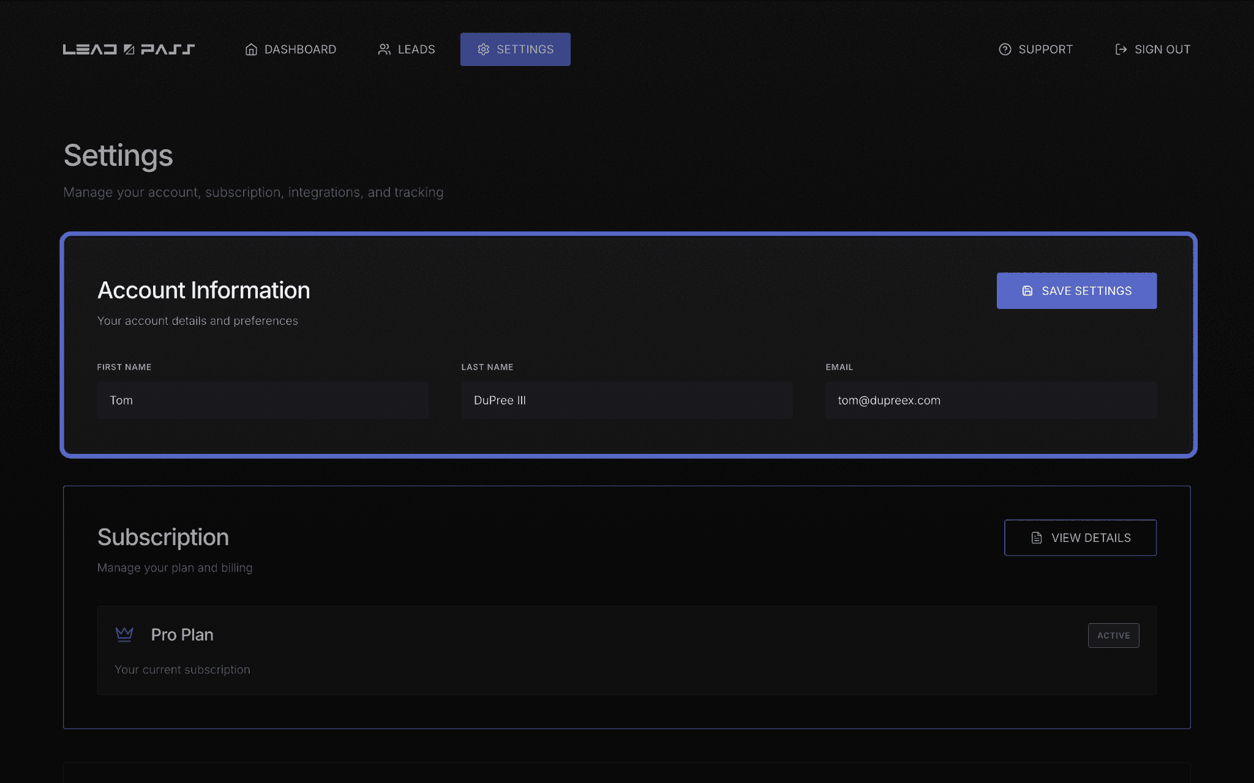
Task: Click the Sign Out arrow icon
Action: (1121, 50)
